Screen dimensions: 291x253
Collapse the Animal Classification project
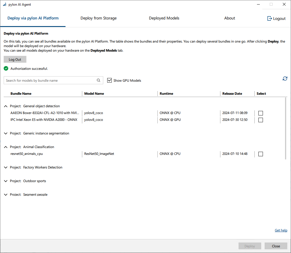tap(6, 147)
